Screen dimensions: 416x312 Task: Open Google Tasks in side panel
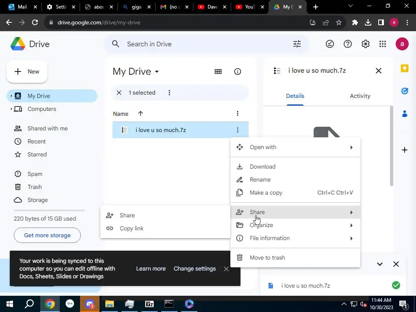[x=405, y=91]
